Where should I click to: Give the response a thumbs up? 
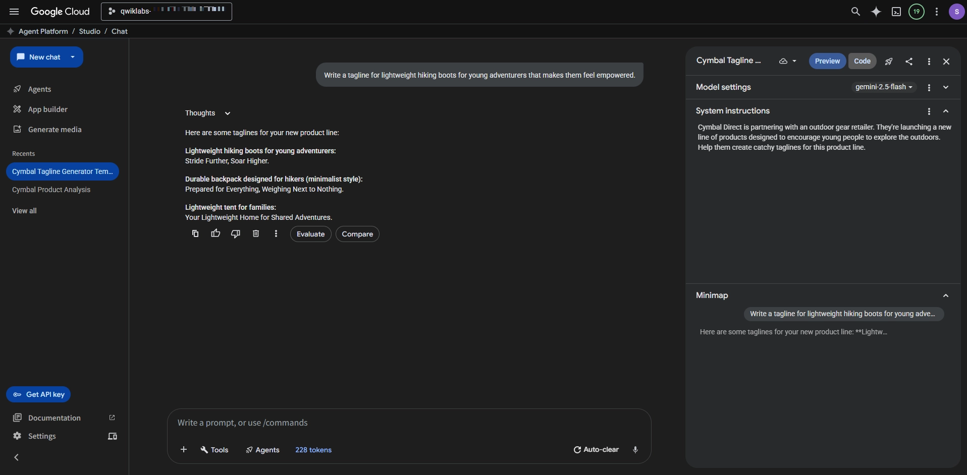[216, 233]
